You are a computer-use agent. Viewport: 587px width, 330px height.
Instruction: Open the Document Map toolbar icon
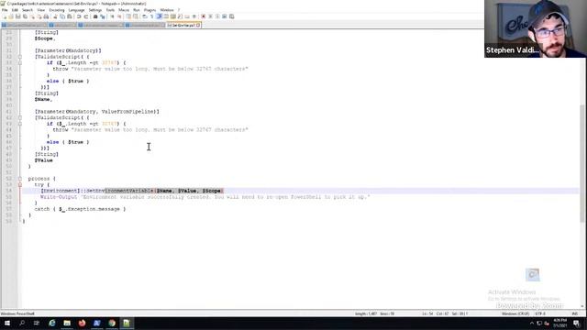point(173,16)
